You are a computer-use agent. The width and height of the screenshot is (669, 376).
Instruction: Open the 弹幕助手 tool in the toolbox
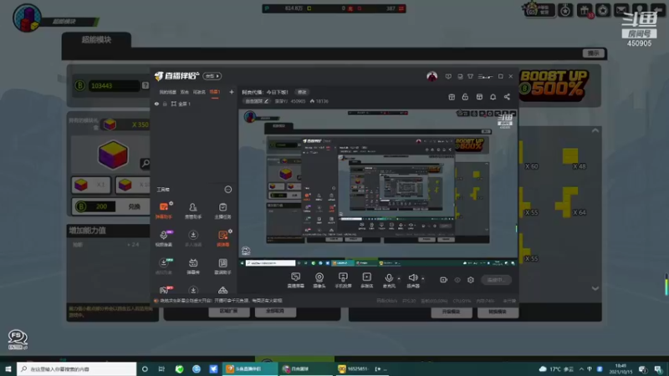(x=163, y=211)
